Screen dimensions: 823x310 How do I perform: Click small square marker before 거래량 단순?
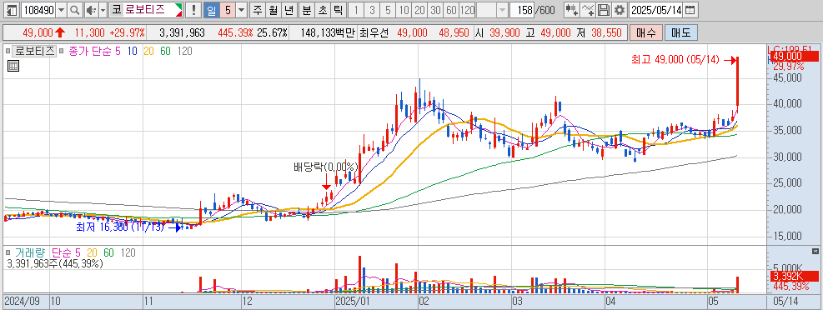(x=8, y=252)
